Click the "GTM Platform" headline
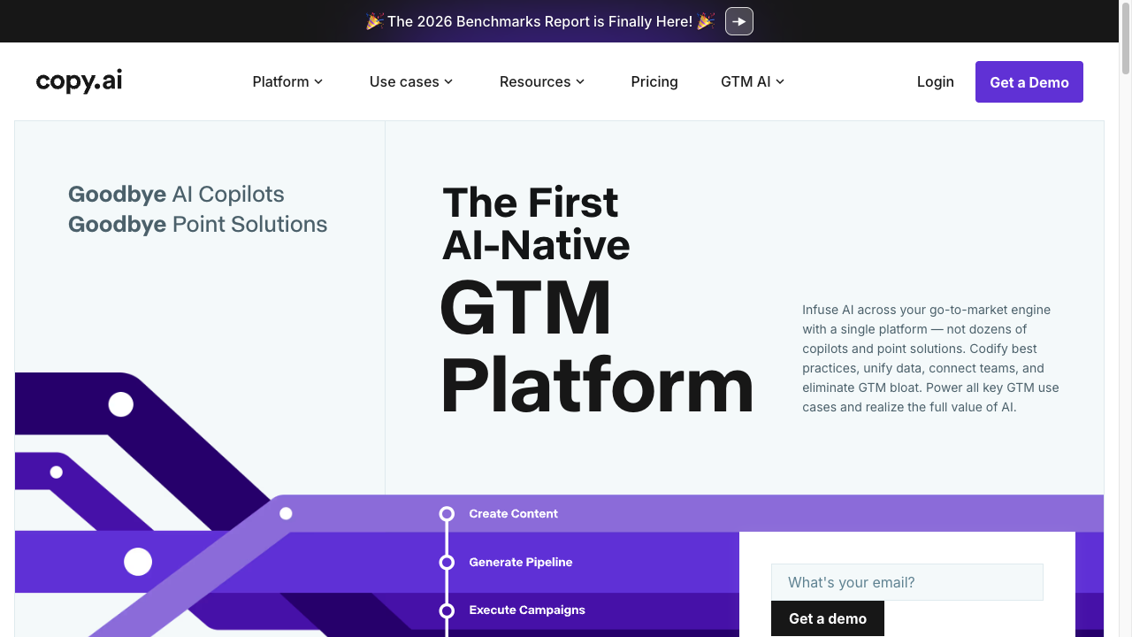Screen dimensions: 1132x637 [x=597, y=346]
